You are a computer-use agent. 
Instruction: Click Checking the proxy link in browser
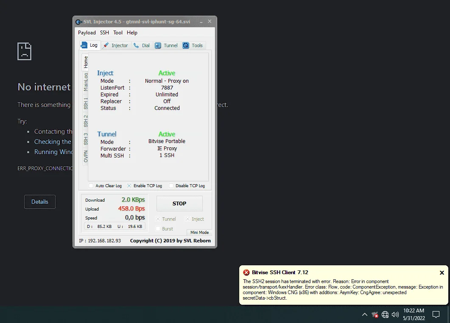53,142
